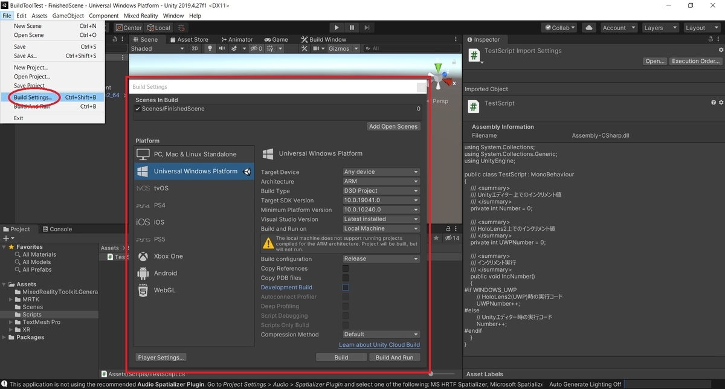725x389 pixels.
Task: Lock the Inspector panel
Action: [711, 40]
